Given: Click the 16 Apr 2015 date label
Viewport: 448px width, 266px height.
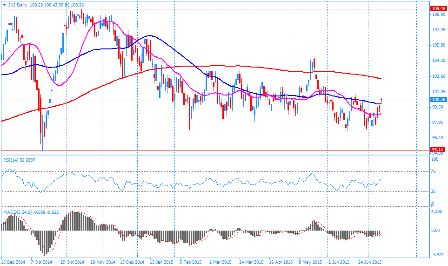Looking at the screenshot, I should tap(281, 262).
